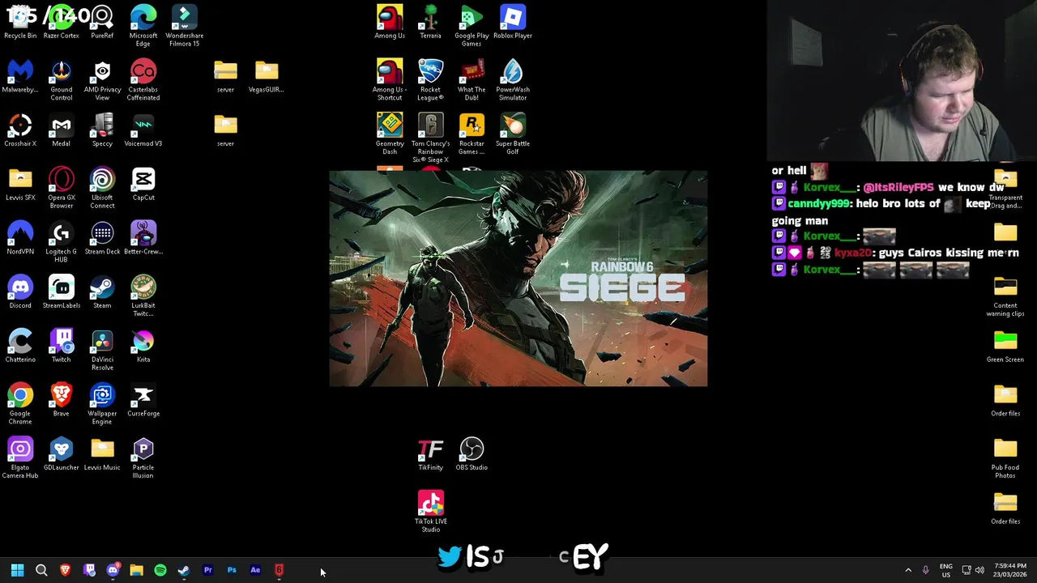Open Among Us - Shortcut icon
1037x583 pixels.
pos(390,80)
